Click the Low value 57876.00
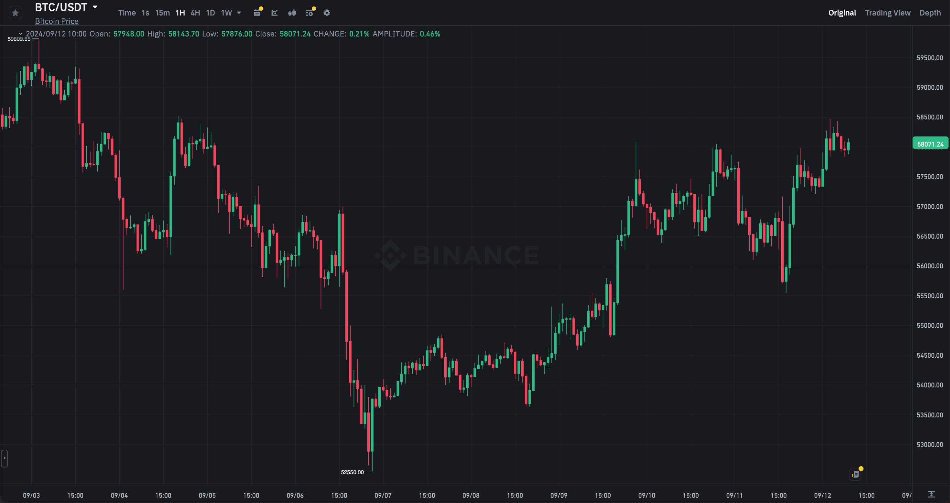Image resolution: width=950 pixels, height=503 pixels. [x=237, y=34]
